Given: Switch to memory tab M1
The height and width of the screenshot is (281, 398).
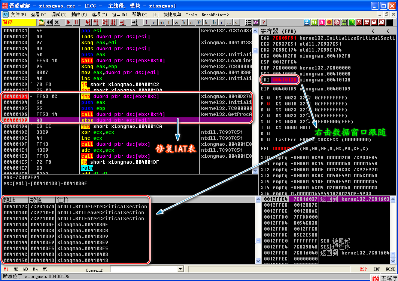Looking at the screenshot, I should [6, 269].
